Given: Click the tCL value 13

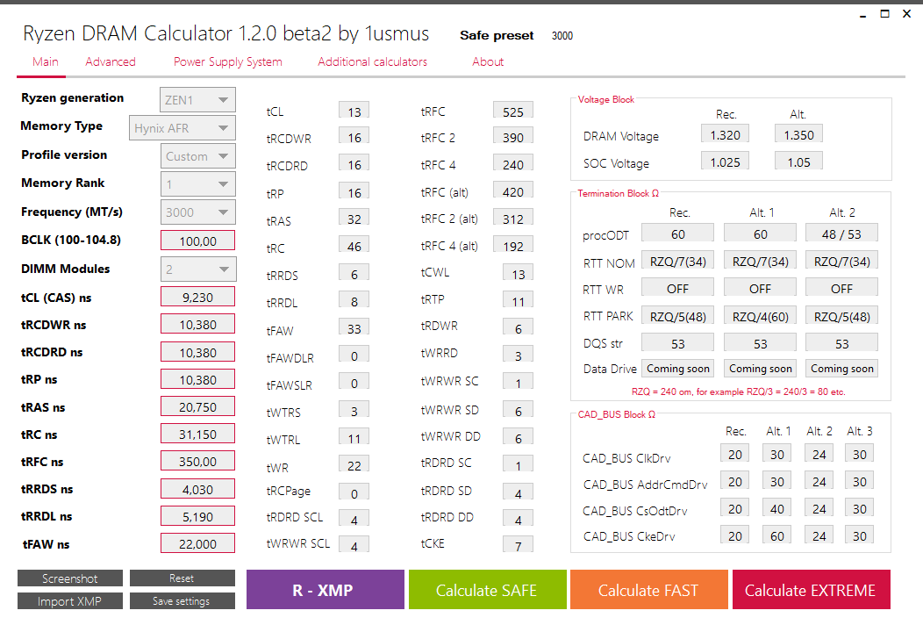Looking at the screenshot, I should click(x=354, y=111).
